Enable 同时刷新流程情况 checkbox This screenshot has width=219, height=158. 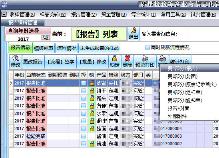click(x=147, y=47)
